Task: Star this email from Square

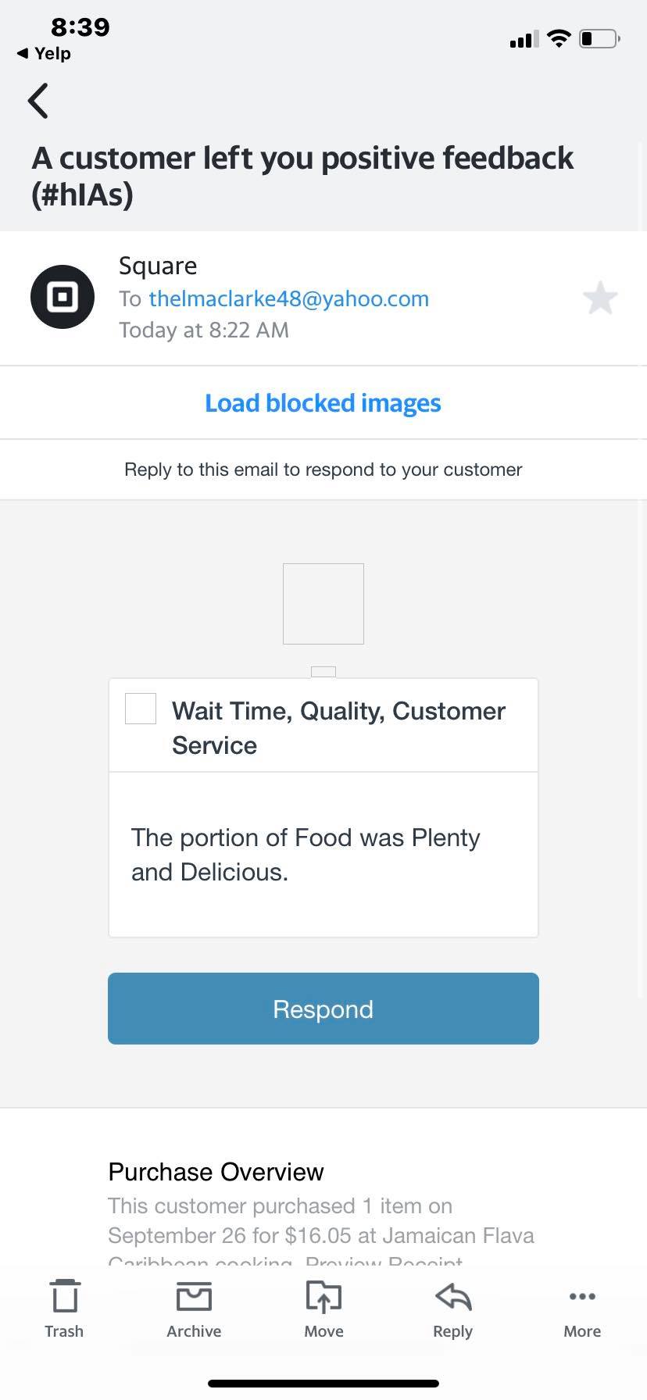Action: [x=600, y=298]
